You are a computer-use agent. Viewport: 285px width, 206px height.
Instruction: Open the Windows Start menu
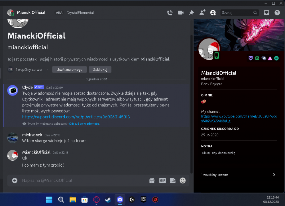[x=49, y=200]
